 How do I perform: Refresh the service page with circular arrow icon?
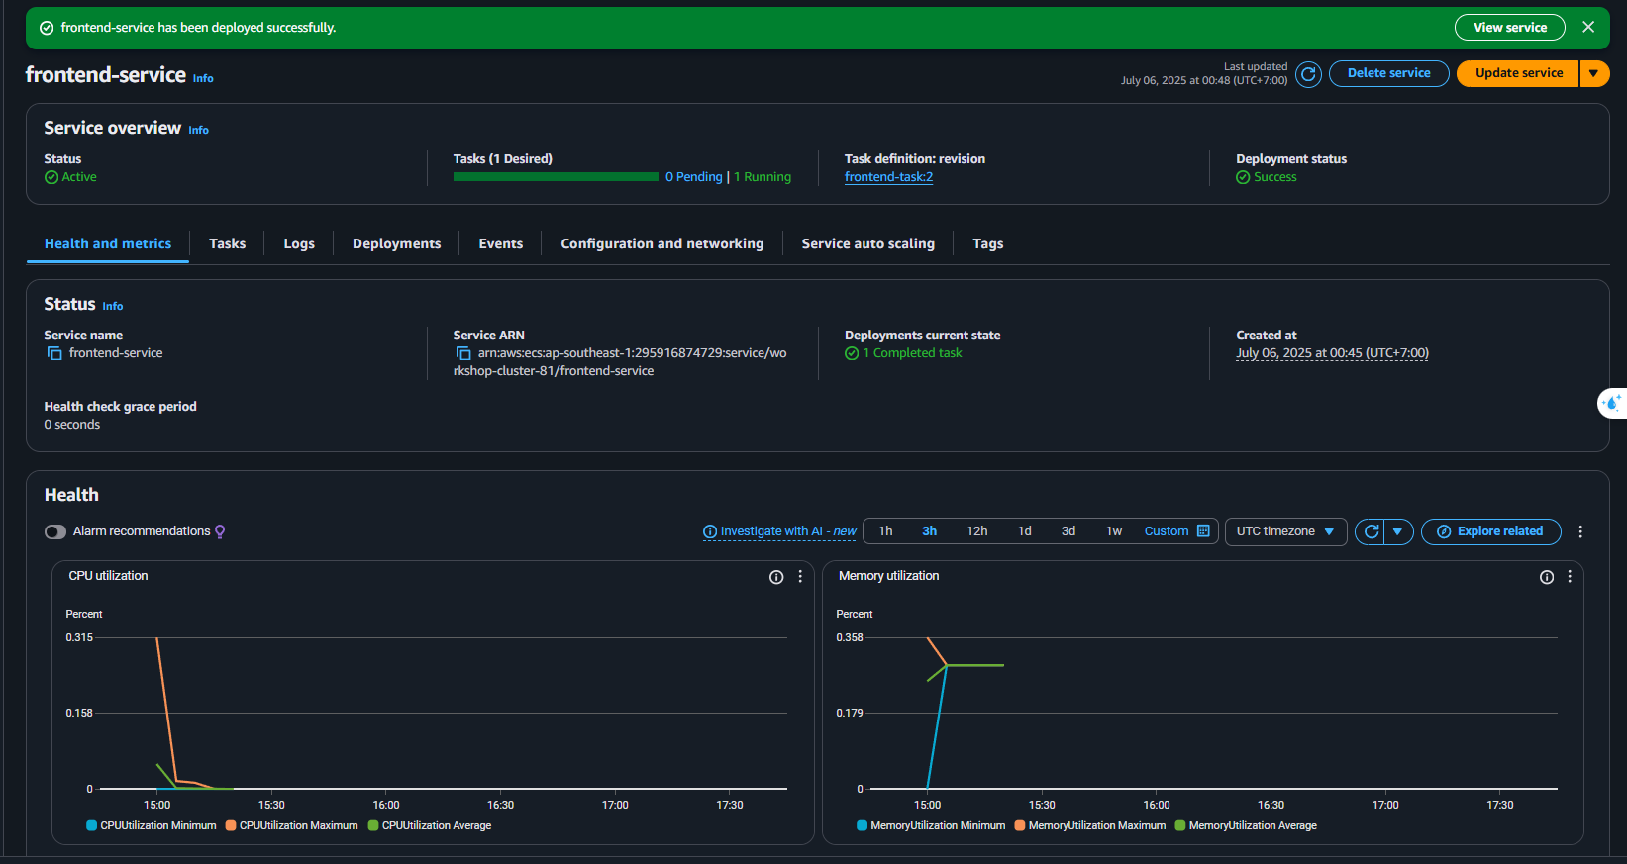pos(1308,74)
